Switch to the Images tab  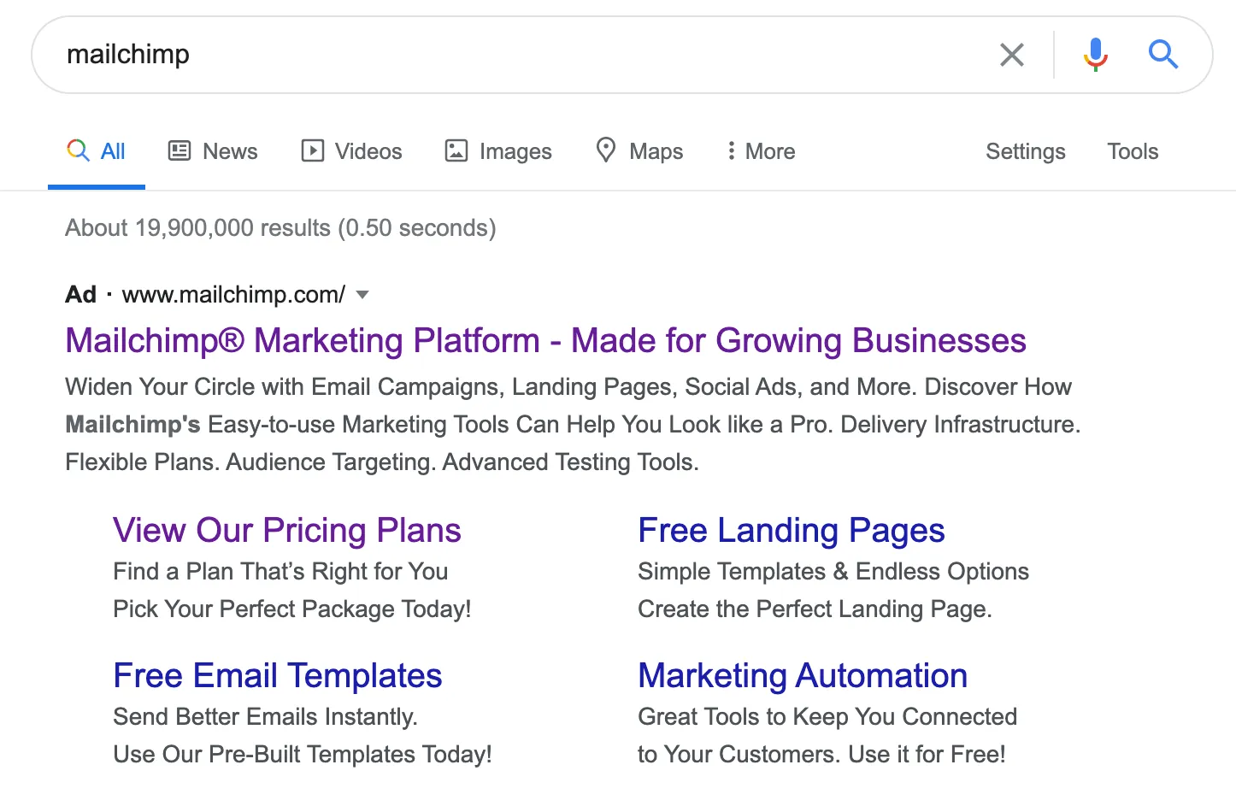click(x=515, y=150)
